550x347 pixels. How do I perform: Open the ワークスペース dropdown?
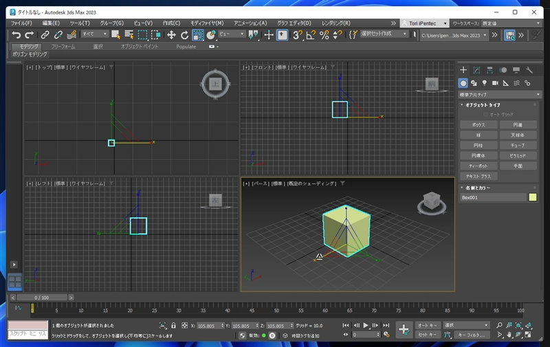click(x=511, y=23)
